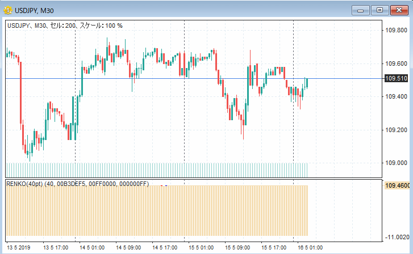413x254 pixels.
Task: Click the 16 5 01:00 time label
Action: coord(310,248)
